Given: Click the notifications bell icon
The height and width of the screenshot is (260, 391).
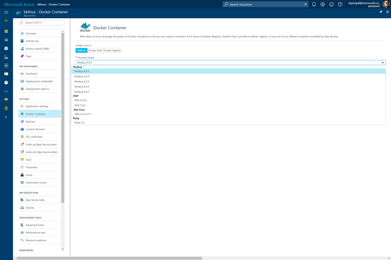Looking at the screenshot, I should click(314, 4).
